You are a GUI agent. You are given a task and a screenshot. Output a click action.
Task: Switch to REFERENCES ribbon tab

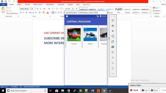[x=50, y=5]
